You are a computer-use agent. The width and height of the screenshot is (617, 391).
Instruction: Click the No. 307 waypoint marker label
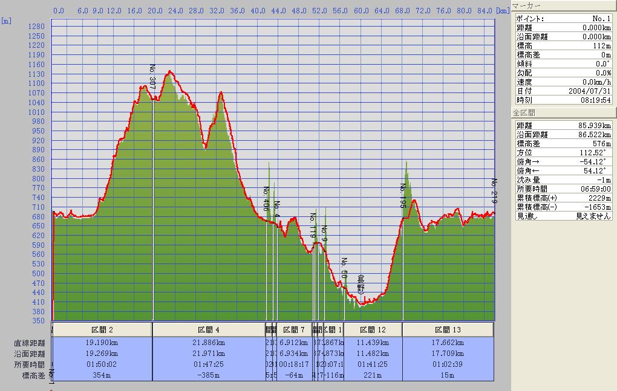152,76
